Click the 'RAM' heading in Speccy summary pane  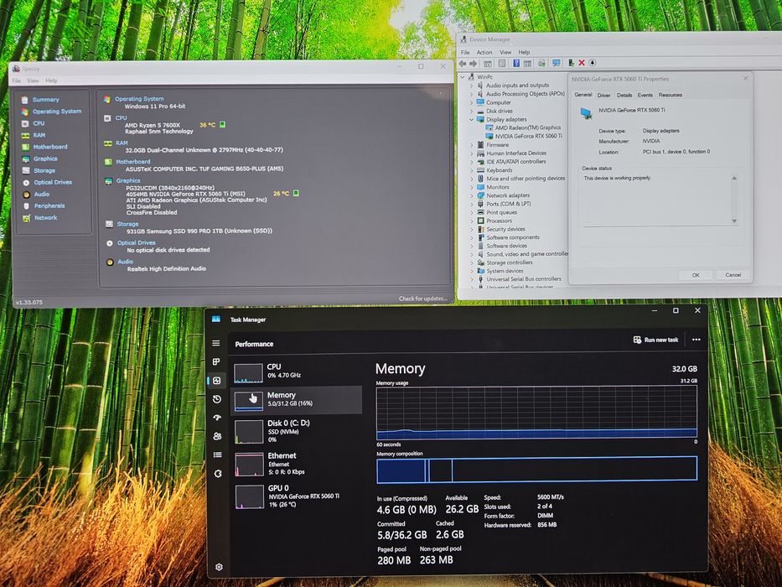click(x=122, y=143)
